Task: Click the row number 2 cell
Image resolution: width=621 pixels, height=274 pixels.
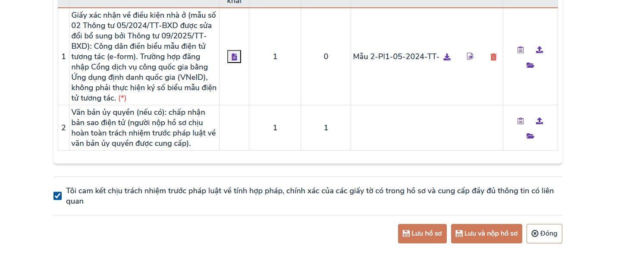Action: click(x=63, y=128)
